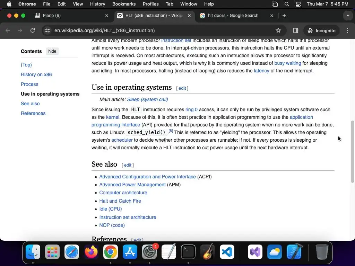Screen dimensions: 355x266
Task: Go to History on x86 section
Action: 36,75
